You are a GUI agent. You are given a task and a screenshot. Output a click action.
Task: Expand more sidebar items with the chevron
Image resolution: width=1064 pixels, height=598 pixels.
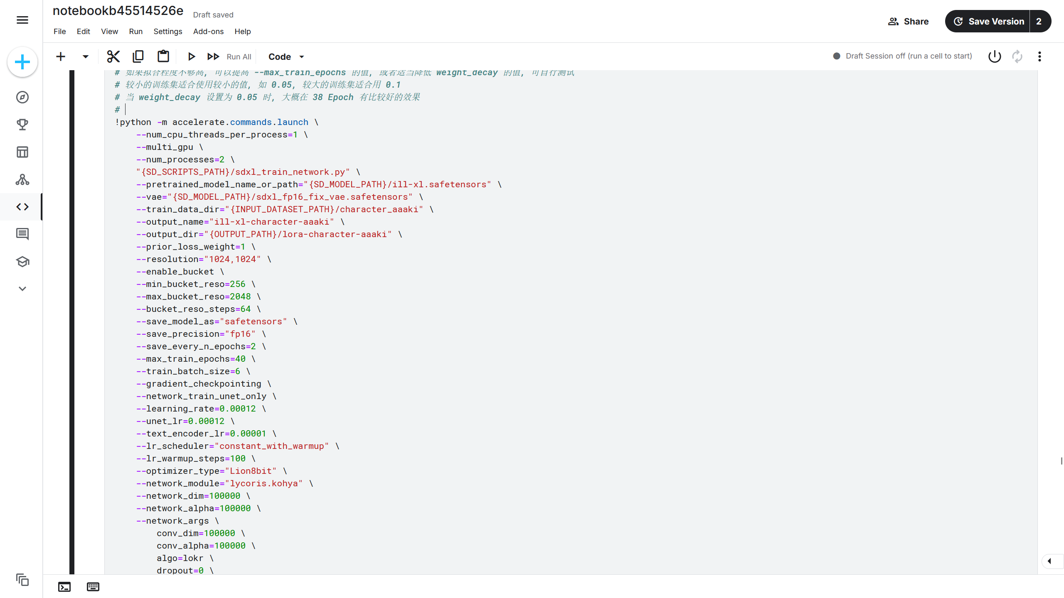[x=22, y=289]
